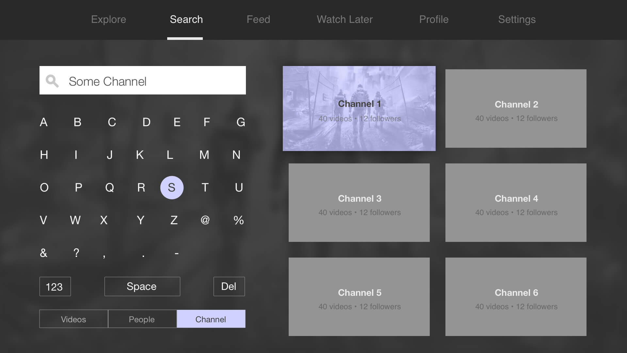Tap the letter X key
Image resolution: width=627 pixels, height=353 pixels.
click(104, 220)
